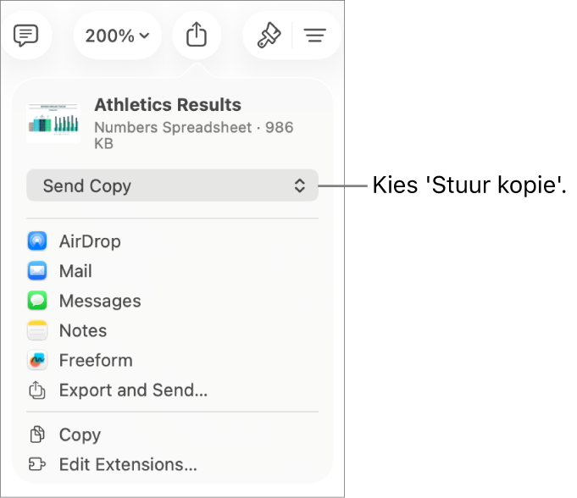This screenshot has width=577, height=498.
Task: Click the Freeform app icon
Action: [37, 360]
